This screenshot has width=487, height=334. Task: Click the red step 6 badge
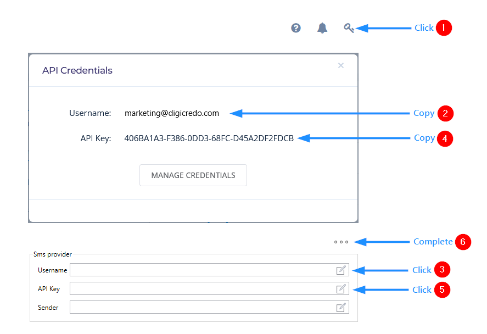(463, 242)
